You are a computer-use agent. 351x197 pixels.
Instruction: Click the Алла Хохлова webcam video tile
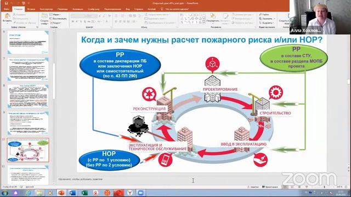click(x=320, y=17)
